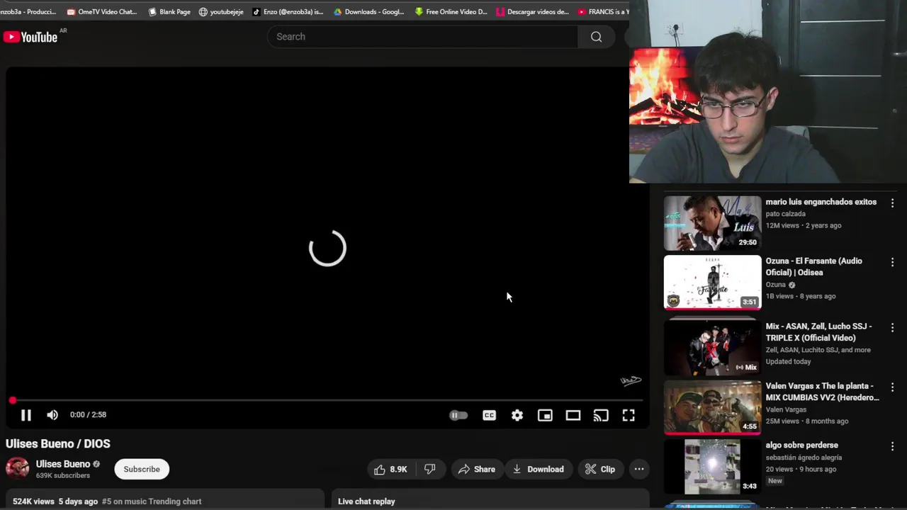Mute the video using the speaker icon
Screen dimensions: 907x510
coord(52,415)
